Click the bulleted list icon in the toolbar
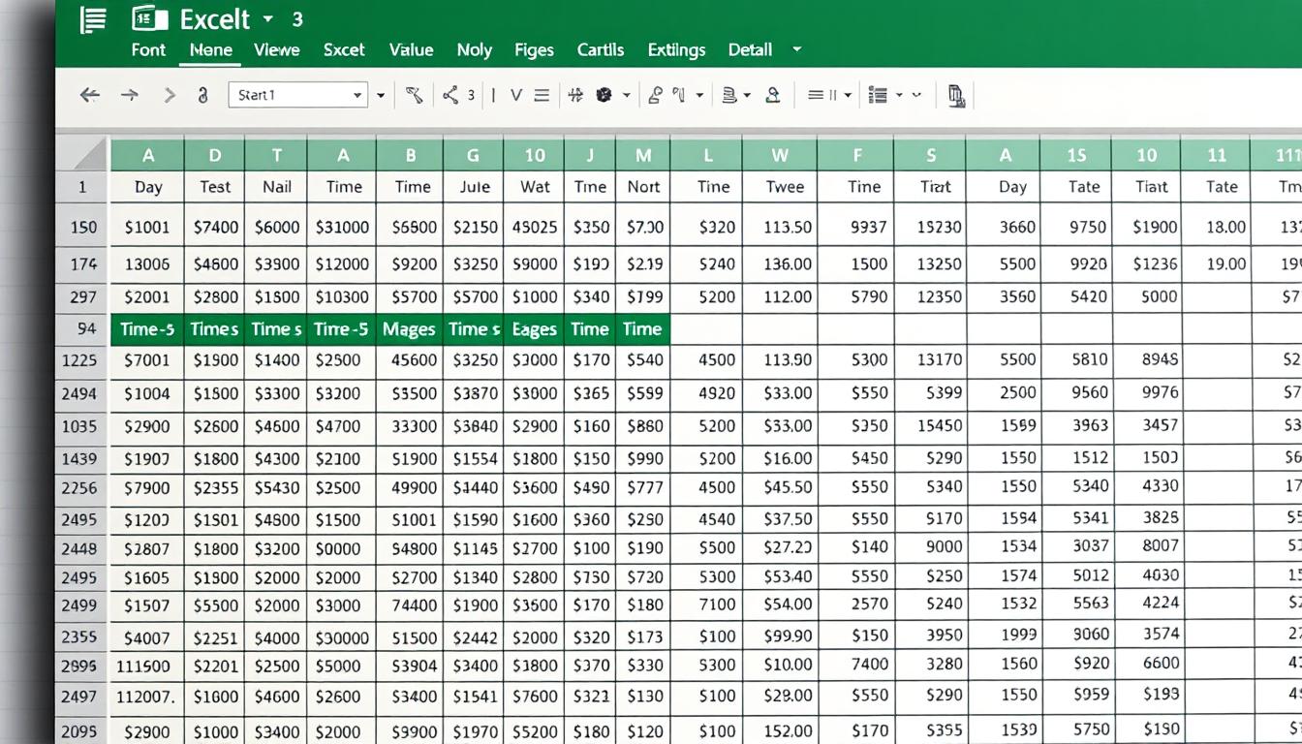This screenshot has height=744, width=1302. click(x=878, y=95)
